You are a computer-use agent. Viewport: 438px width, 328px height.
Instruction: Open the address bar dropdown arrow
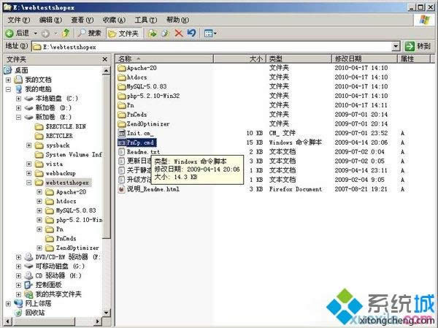[395, 46]
